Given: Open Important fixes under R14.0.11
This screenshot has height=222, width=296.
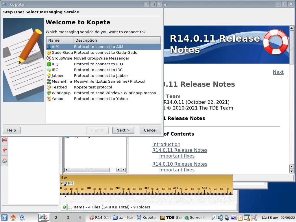Looking at the screenshot, I should point(177,156).
